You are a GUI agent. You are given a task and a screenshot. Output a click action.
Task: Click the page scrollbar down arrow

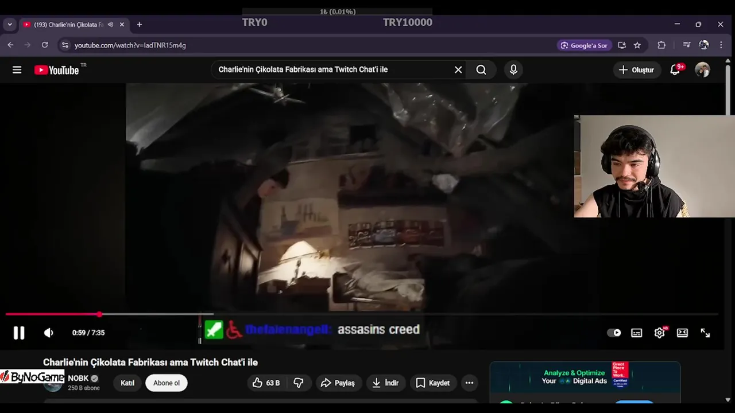pyautogui.click(x=729, y=400)
